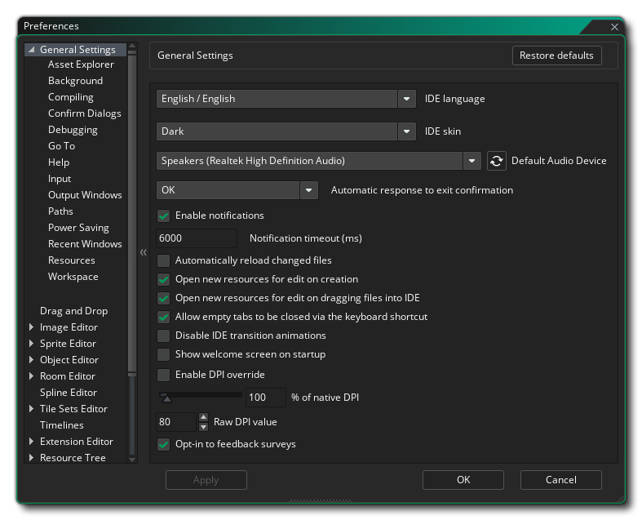This screenshot has height=520, width=642.
Task: Collapse the General Settings tree node
Action: coord(31,50)
